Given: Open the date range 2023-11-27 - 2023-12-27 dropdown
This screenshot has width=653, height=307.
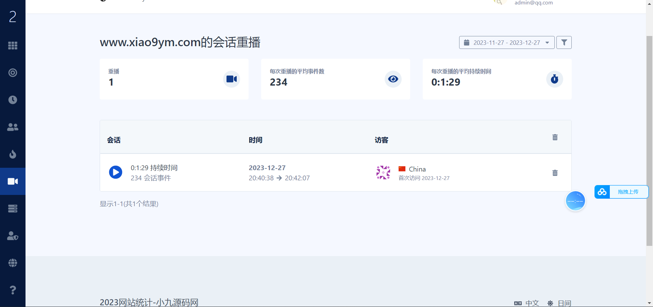Looking at the screenshot, I should coord(507,42).
